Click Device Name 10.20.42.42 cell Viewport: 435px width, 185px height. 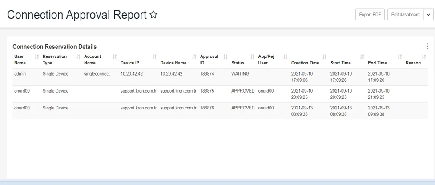(x=171, y=74)
